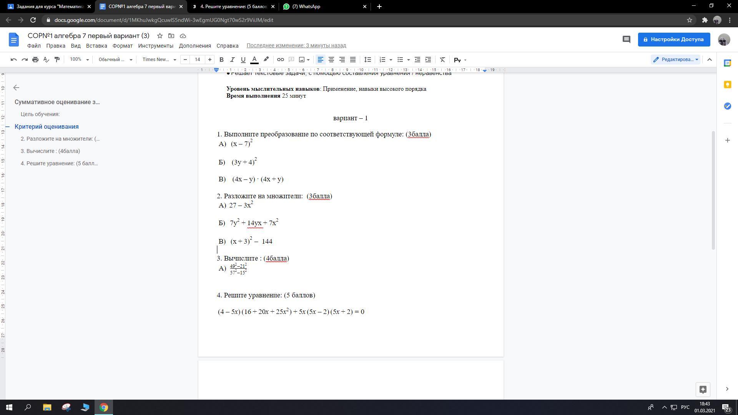Open the Вставка menu
This screenshot has height=415, width=738.
pyautogui.click(x=96, y=46)
